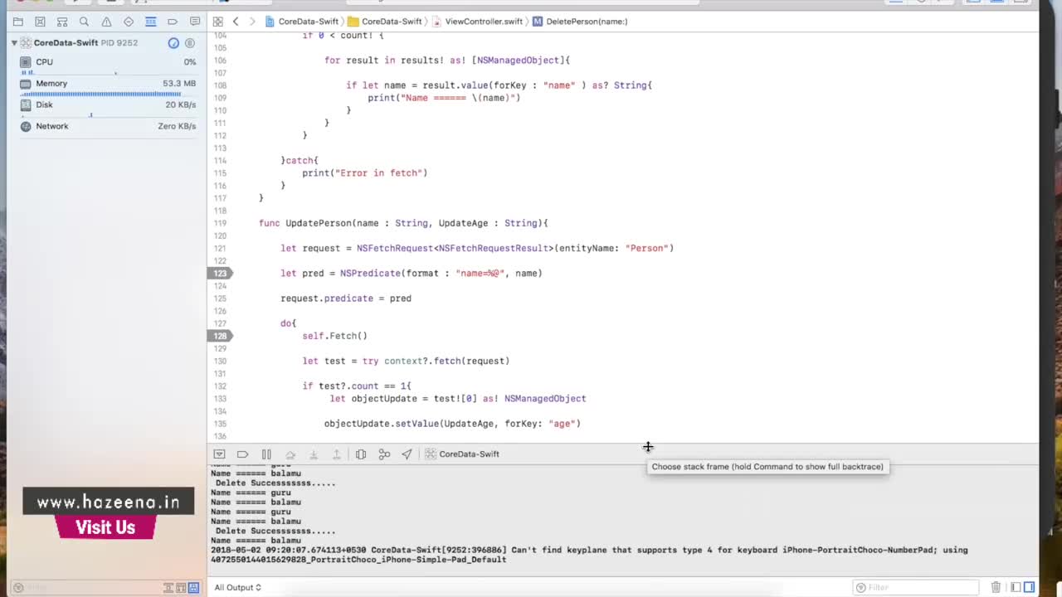Open the Symbol navigator

pyautogui.click(x=62, y=22)
